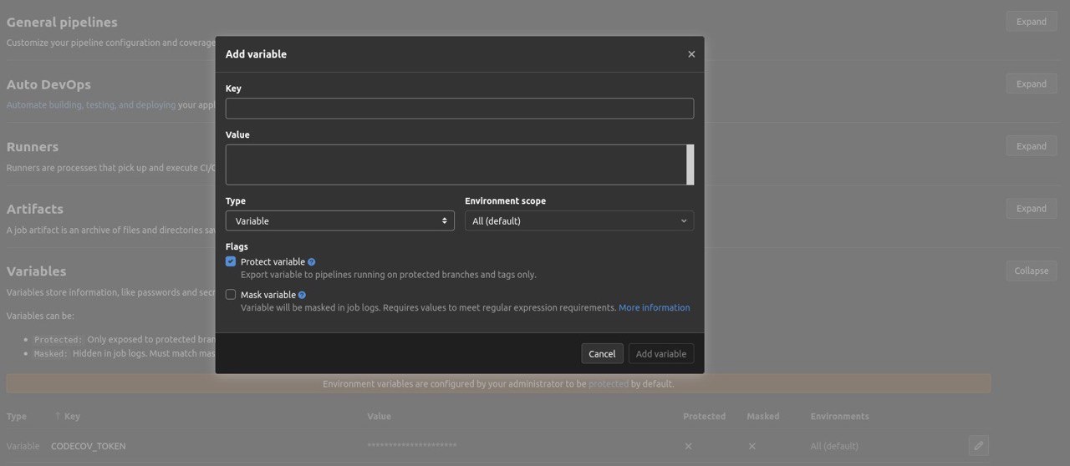Click the Cancel button
Viewport: 1070px width, 466px height.
click(602, 354)
